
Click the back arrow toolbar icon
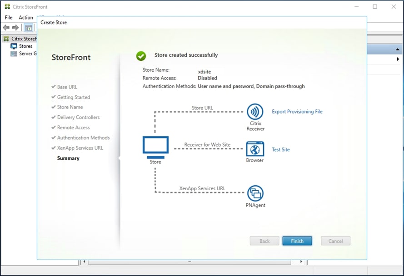6,28
